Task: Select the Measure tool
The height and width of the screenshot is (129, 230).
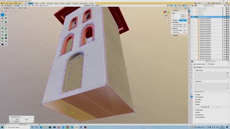Action: point(6,21)
